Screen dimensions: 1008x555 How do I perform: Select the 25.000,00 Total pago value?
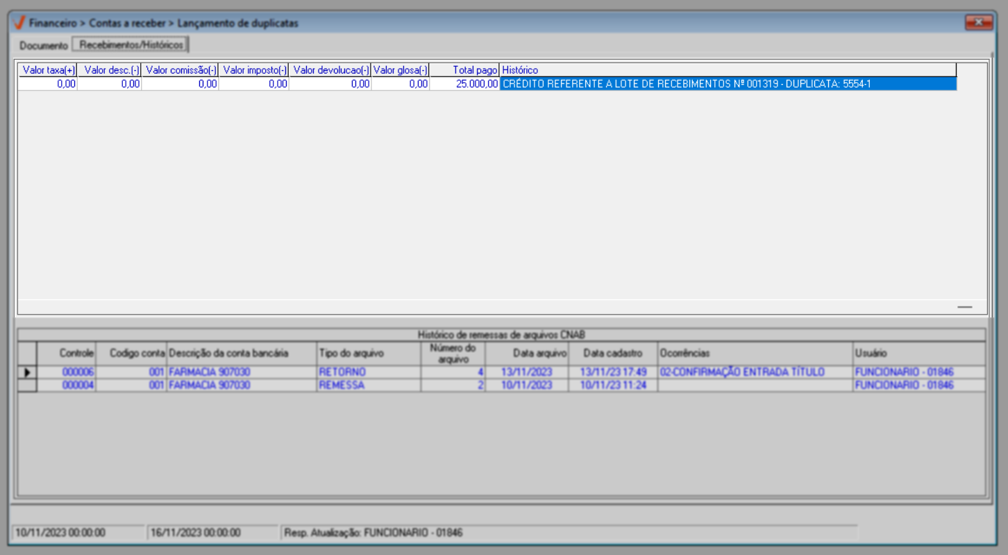[x=464, y=84]
